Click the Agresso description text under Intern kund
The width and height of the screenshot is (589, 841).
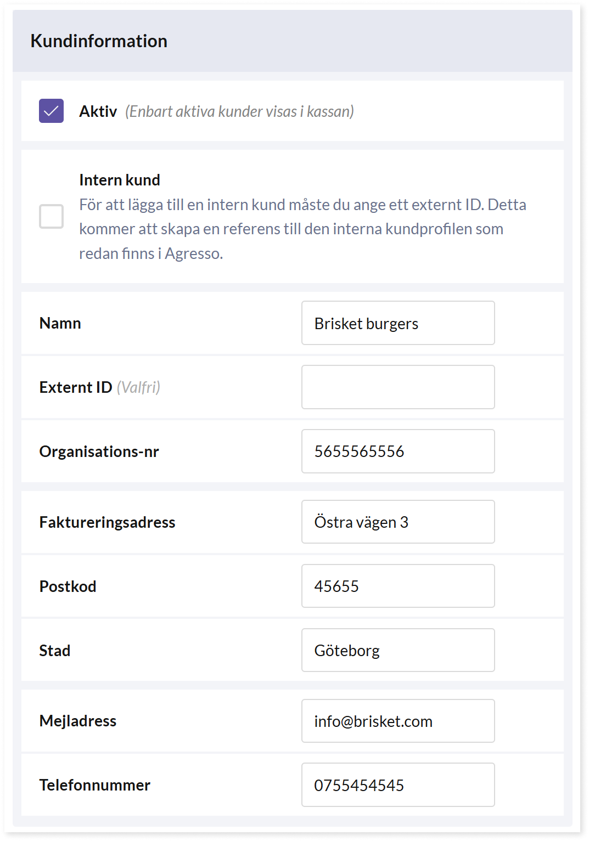coord(302,229)
